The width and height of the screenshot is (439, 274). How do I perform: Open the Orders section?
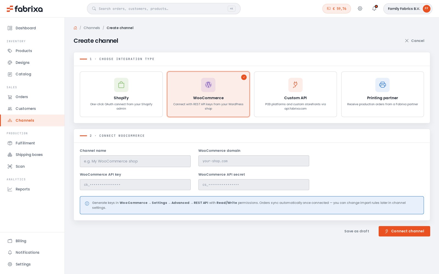(32, 97)
